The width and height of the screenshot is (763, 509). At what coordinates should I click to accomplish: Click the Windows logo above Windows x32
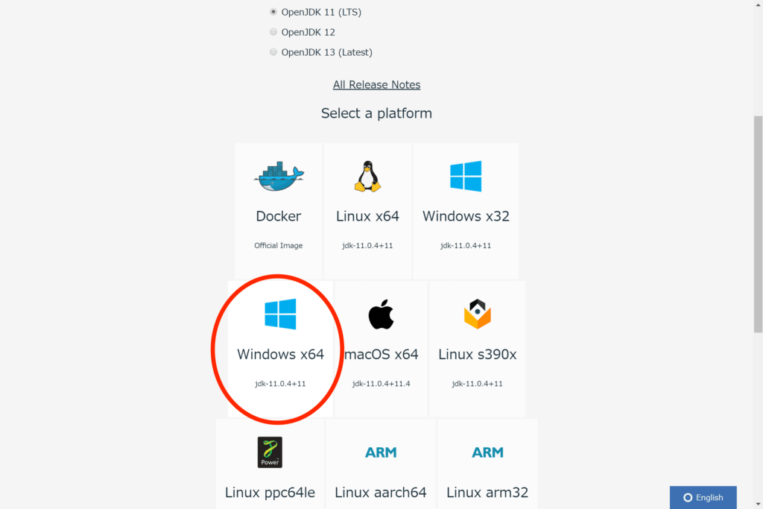(x=466, y=176)
